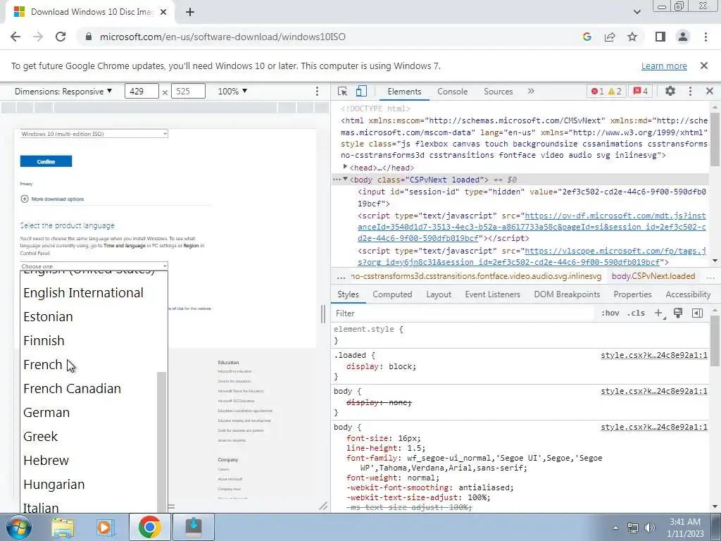Open the Properties tab
The height and width of the screenshot is (541, 721).
click(632, 294)
